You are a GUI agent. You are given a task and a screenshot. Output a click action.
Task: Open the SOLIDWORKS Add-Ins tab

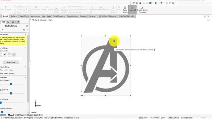pos(107,16)
